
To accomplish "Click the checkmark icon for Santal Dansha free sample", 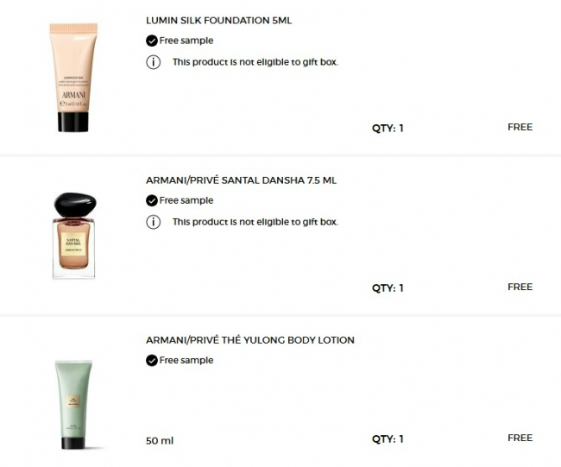I will pyautogui.click(x=152, y=201).
